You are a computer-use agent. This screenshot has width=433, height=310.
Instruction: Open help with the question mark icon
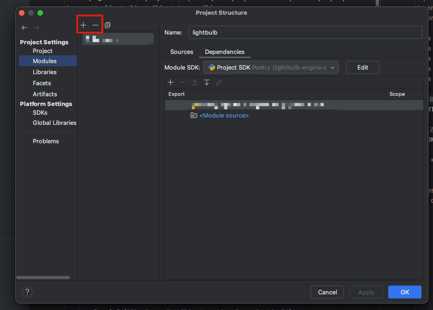(x=27, y=292)
